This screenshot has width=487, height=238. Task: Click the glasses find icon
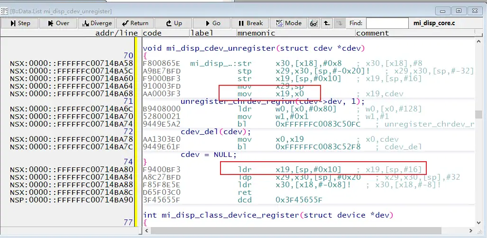click(x=313, y=23)
